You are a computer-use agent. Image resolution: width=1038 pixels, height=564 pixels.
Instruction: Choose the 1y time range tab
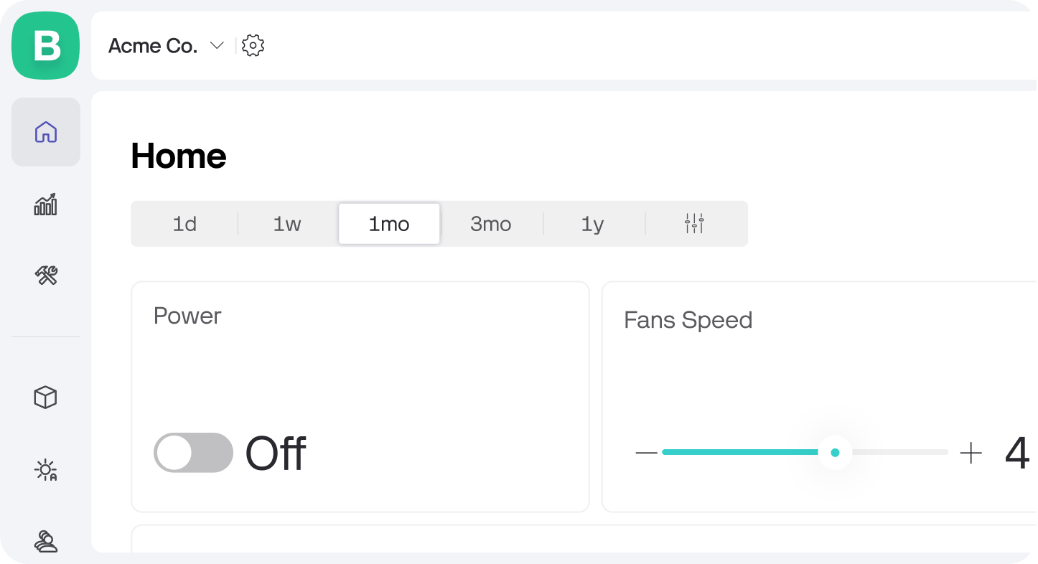[593, 224]
